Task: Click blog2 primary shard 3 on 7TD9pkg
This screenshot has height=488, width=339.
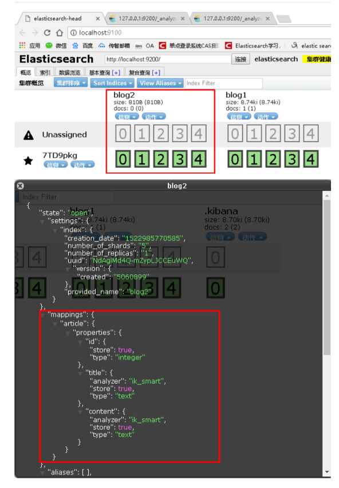Action: pyautogui.click(x=180, y=159)
